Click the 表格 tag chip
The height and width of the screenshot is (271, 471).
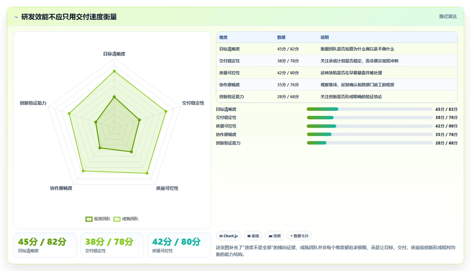pos(253,236)
